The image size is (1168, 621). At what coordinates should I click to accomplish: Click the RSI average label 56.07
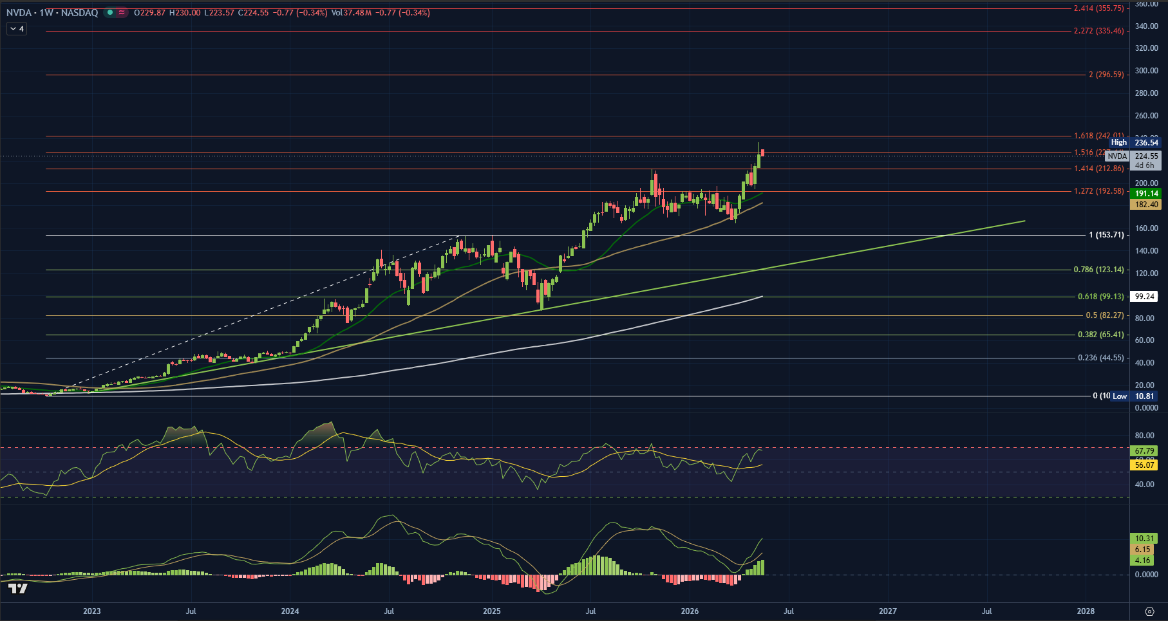(x=1144, y=465)
